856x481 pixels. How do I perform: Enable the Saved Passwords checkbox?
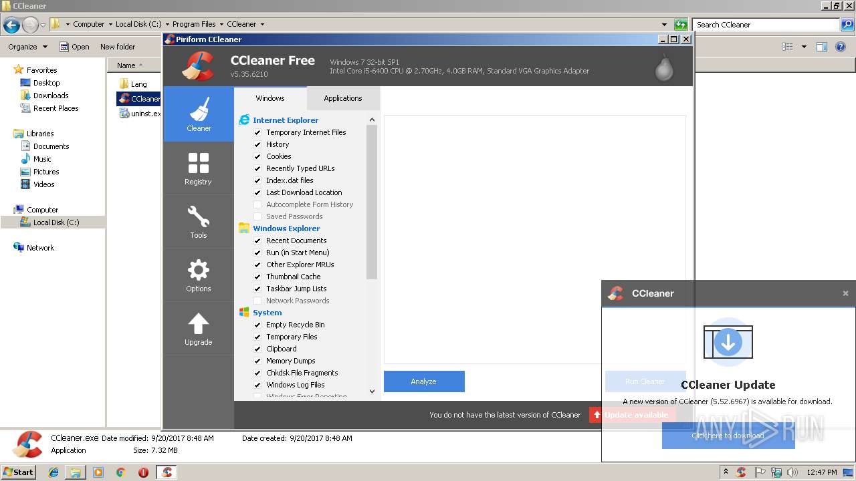257,216
